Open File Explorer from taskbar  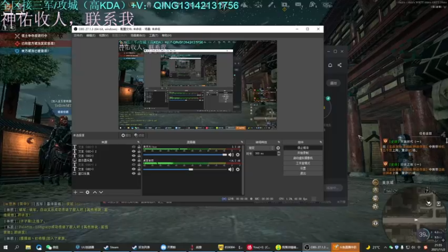pyautogui.click(x=28, y=247)
